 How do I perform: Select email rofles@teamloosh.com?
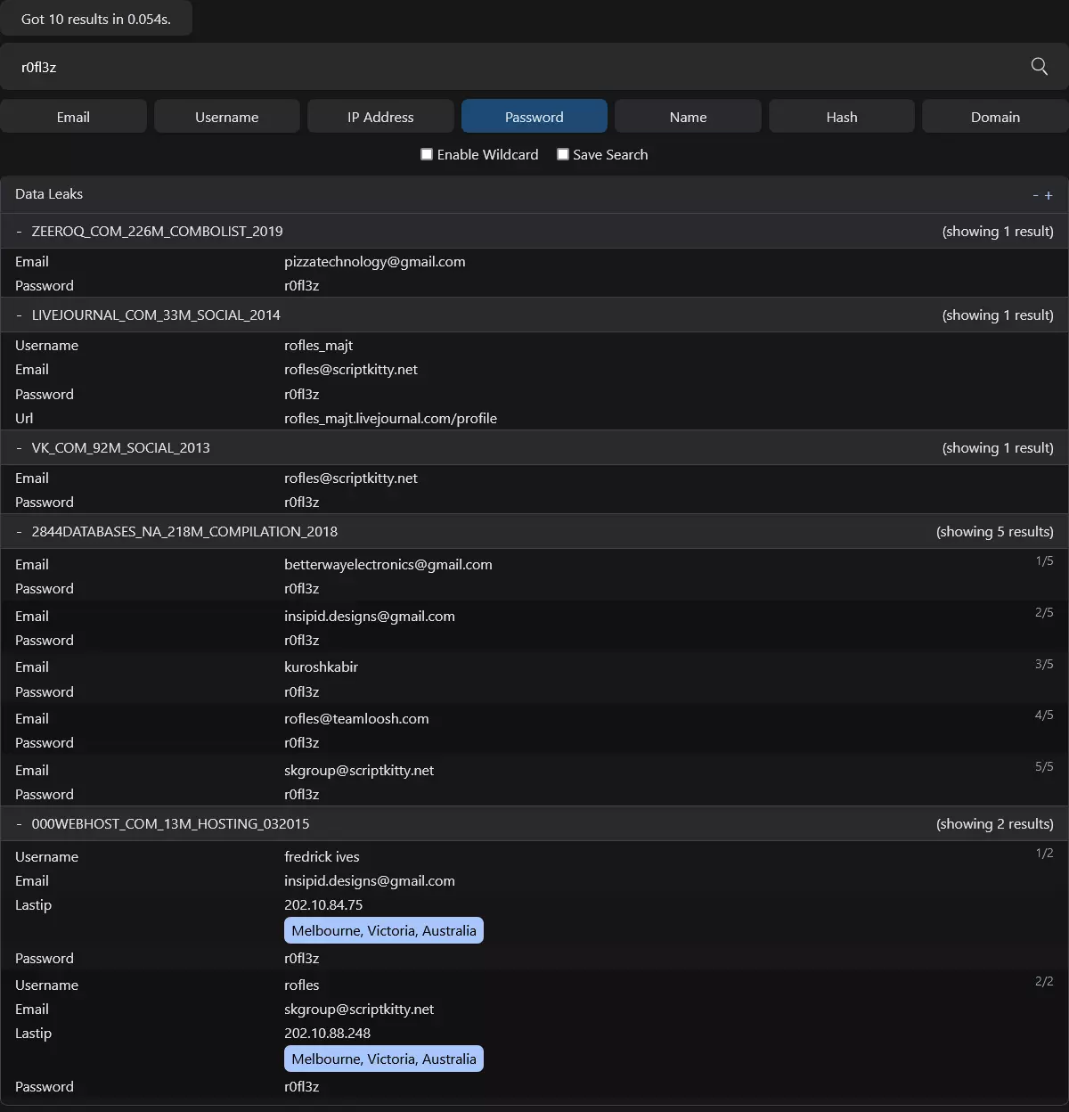[x=356, y=718]
